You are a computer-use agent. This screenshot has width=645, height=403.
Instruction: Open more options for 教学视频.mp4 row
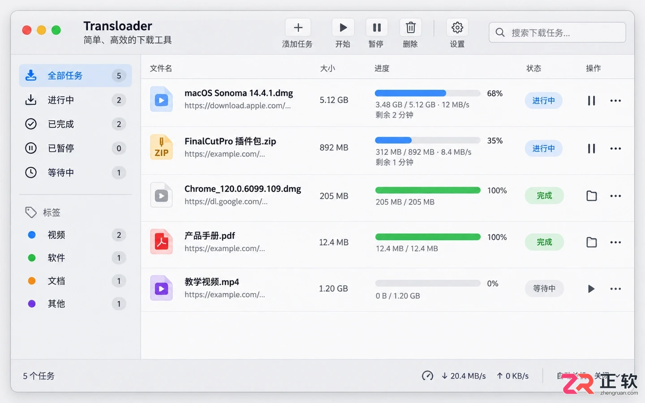(x=615, y=289)
